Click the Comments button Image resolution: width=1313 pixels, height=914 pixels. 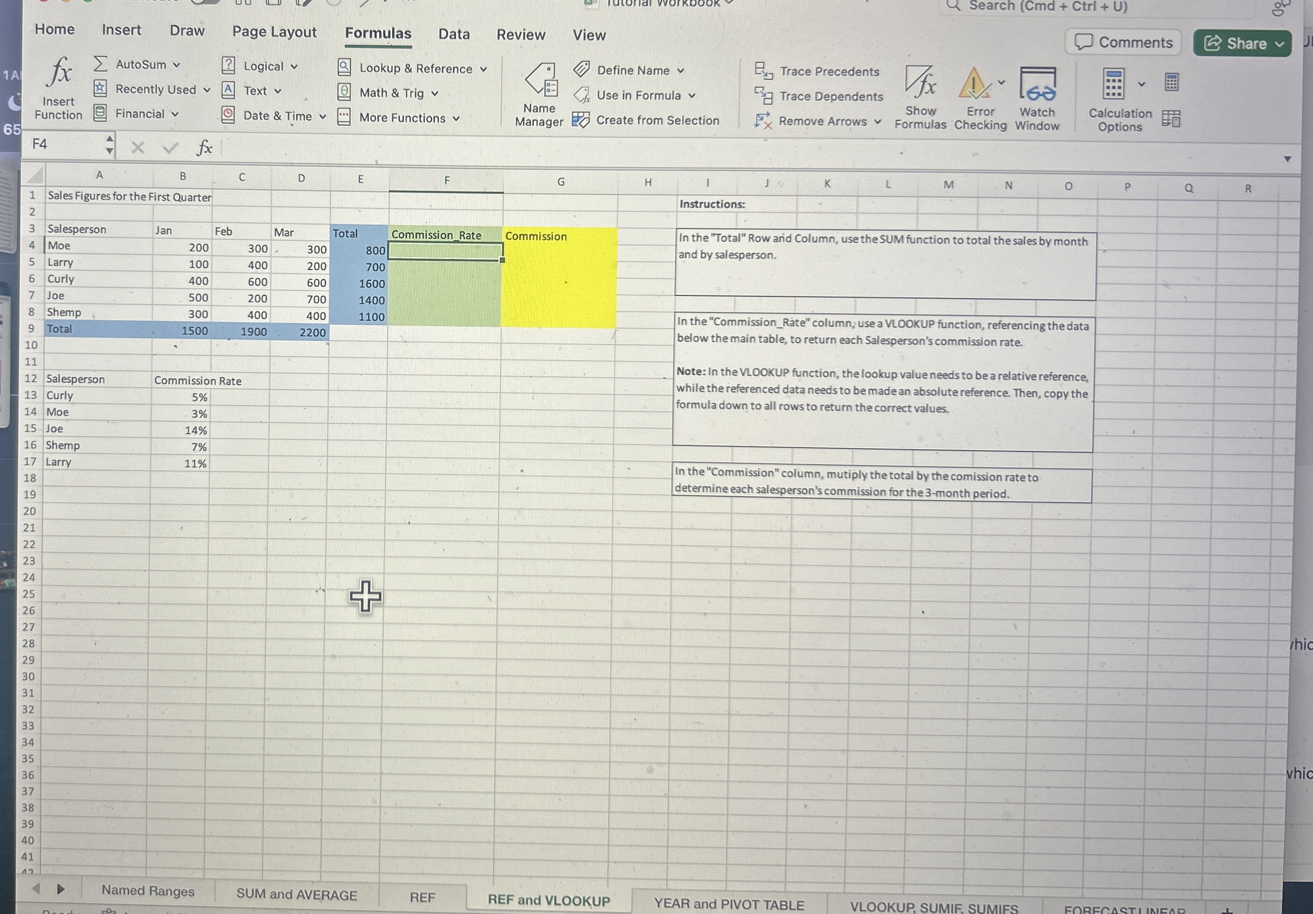pyautogui.click(x=1123, y=43)
